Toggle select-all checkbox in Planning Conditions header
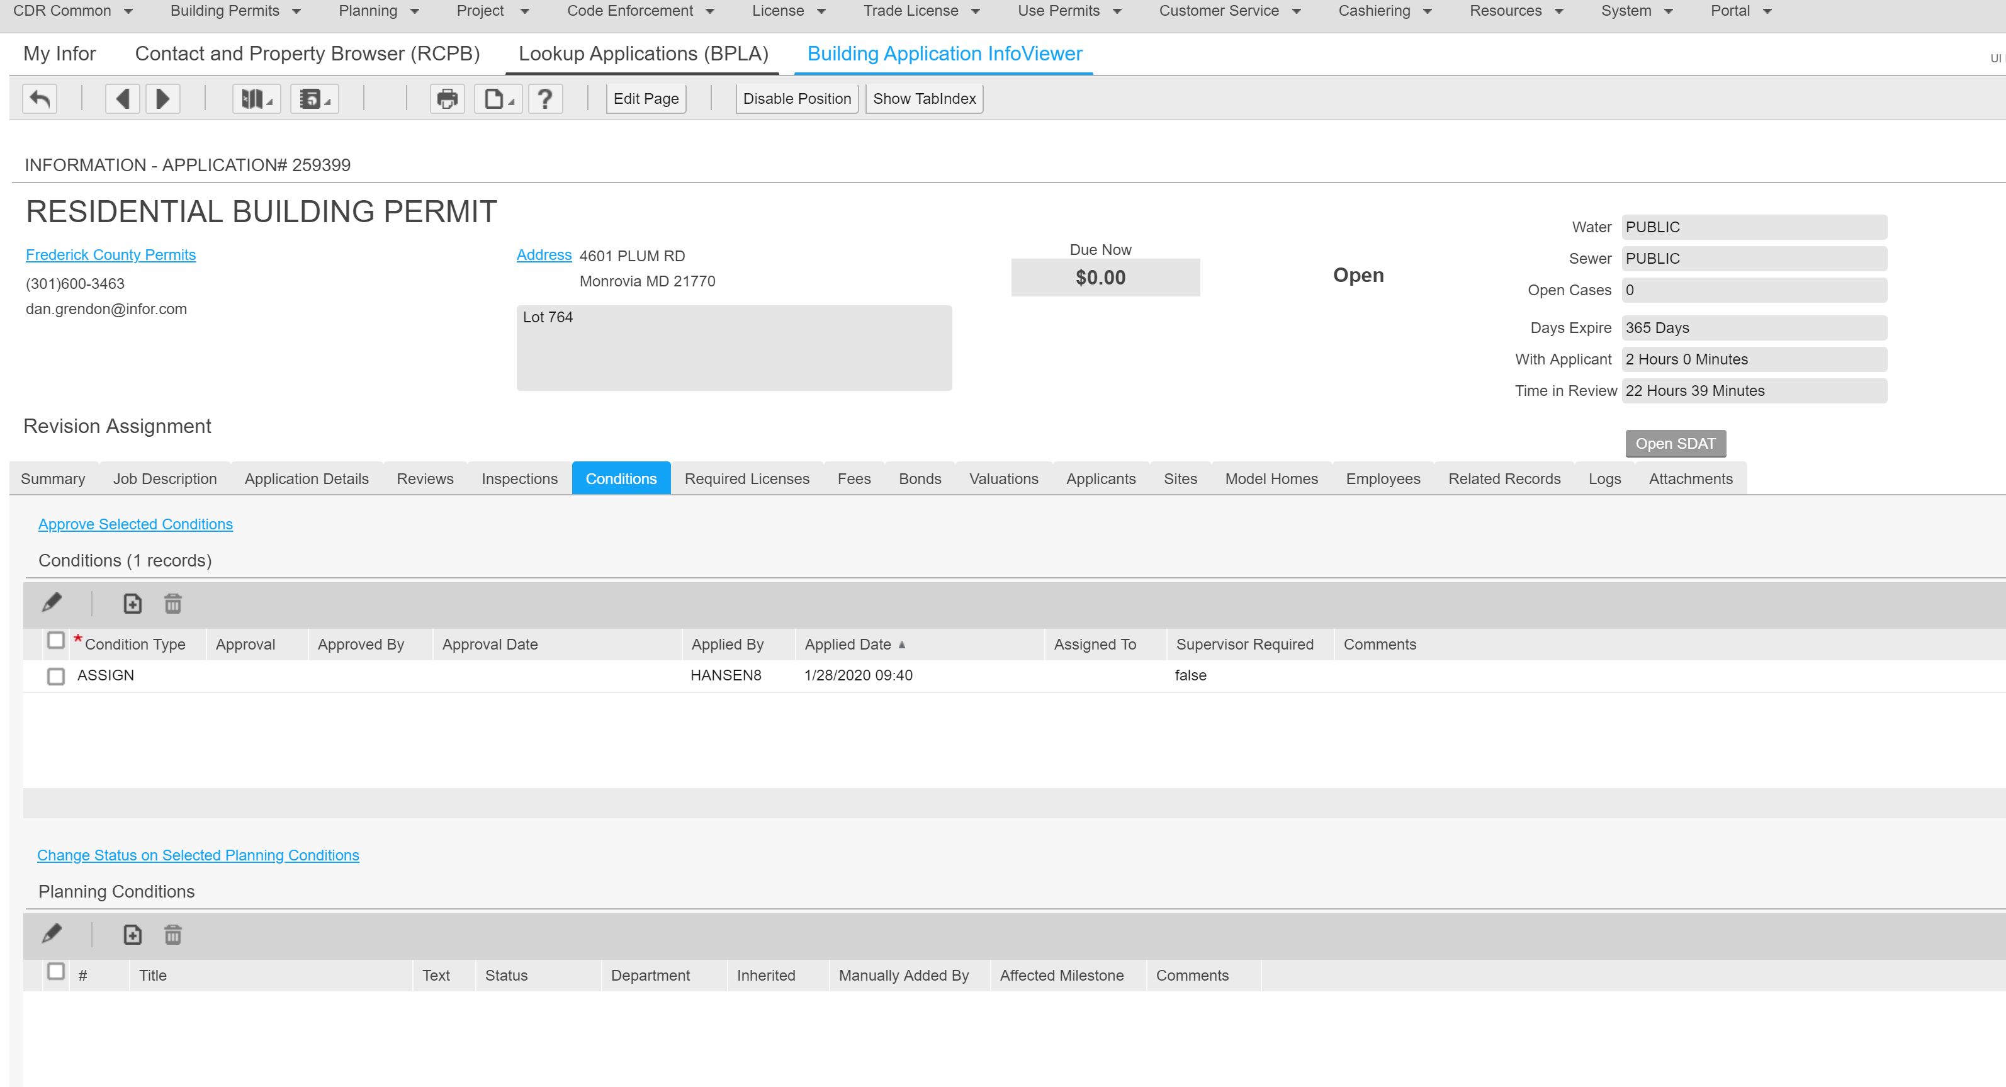2006x1087 pixels. tap(56, 972)
